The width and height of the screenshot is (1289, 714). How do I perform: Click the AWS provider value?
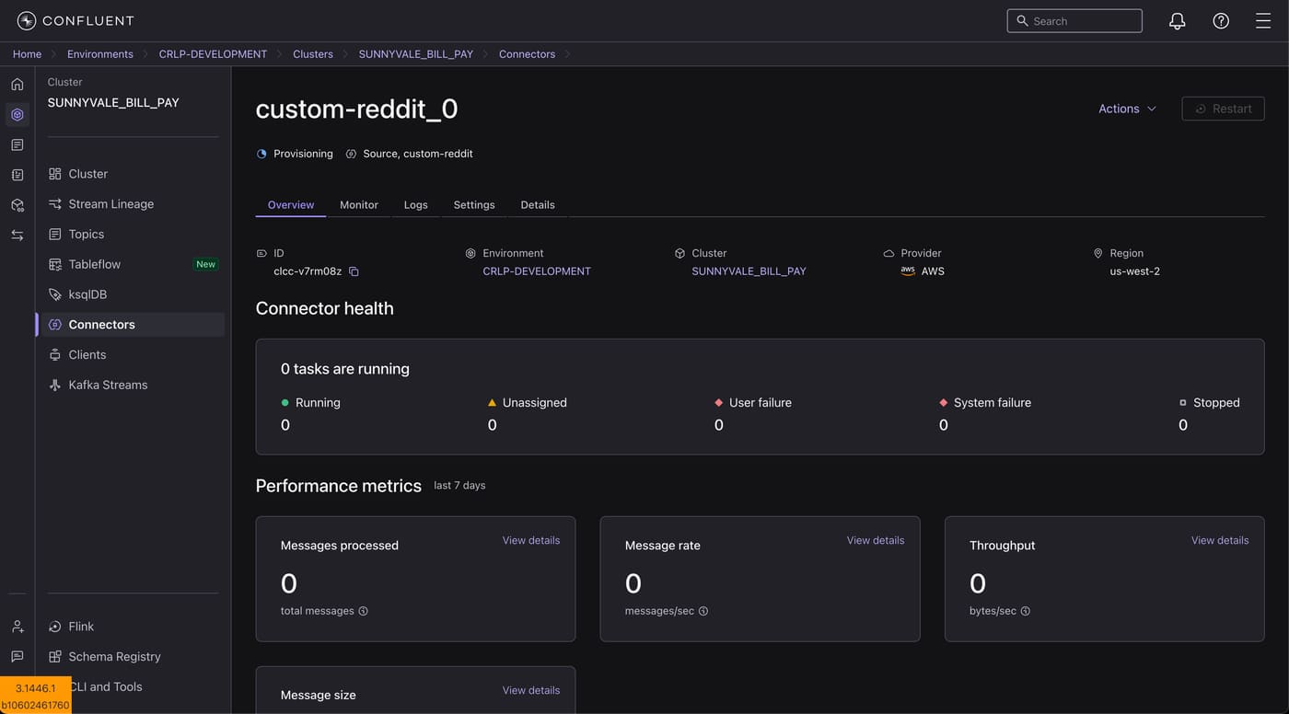click(933, 271)
